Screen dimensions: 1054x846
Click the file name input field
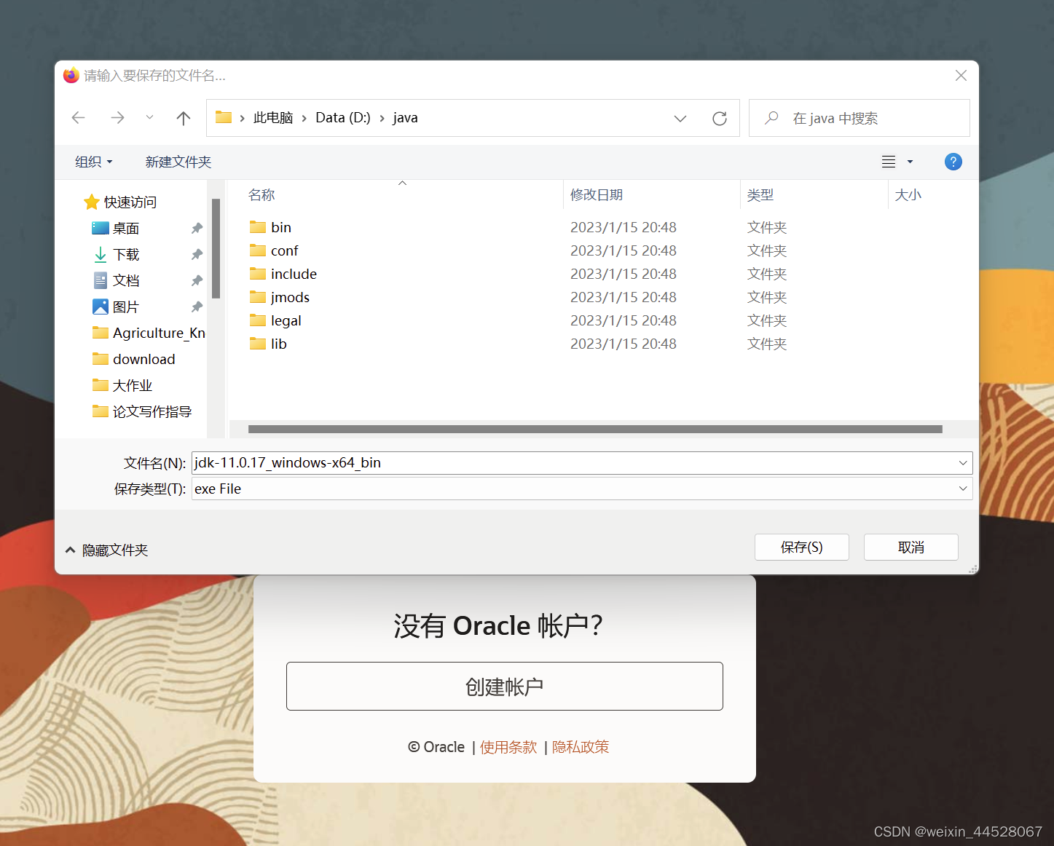point(574,462)
